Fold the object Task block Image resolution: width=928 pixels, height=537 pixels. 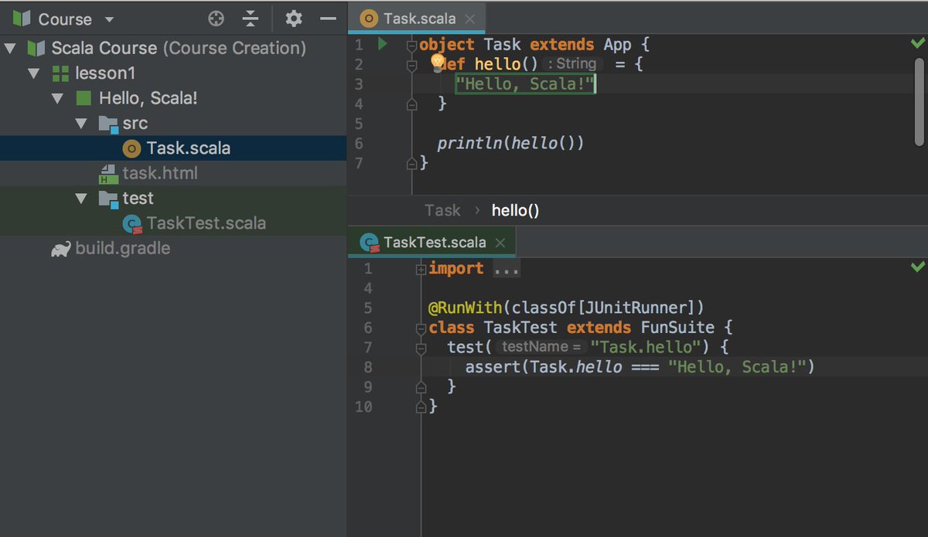(412, 45)
